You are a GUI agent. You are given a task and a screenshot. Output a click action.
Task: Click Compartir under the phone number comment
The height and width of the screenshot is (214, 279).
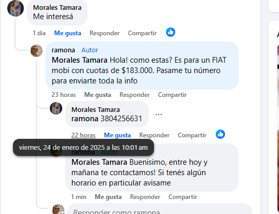(192, 135)
